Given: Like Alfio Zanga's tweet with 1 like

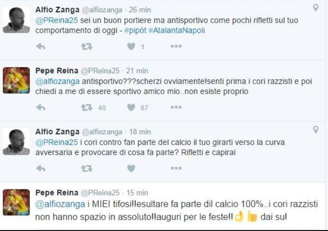Looking at the screenshot, I should click(131, 46).
